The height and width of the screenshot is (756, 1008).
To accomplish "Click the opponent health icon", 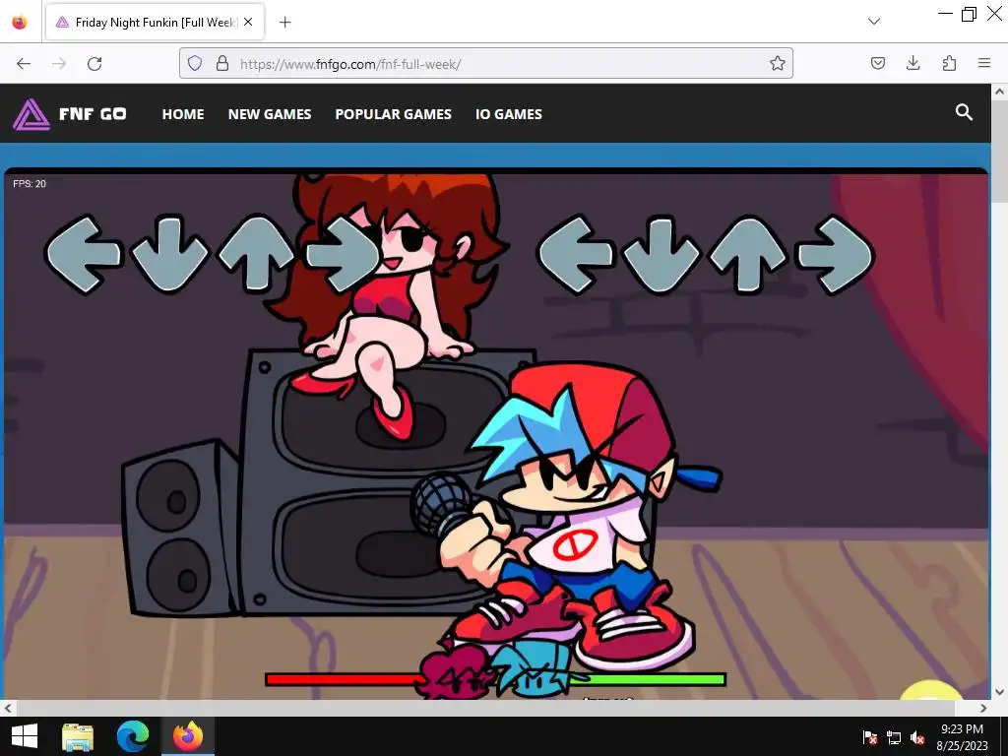I will point(457,672).
